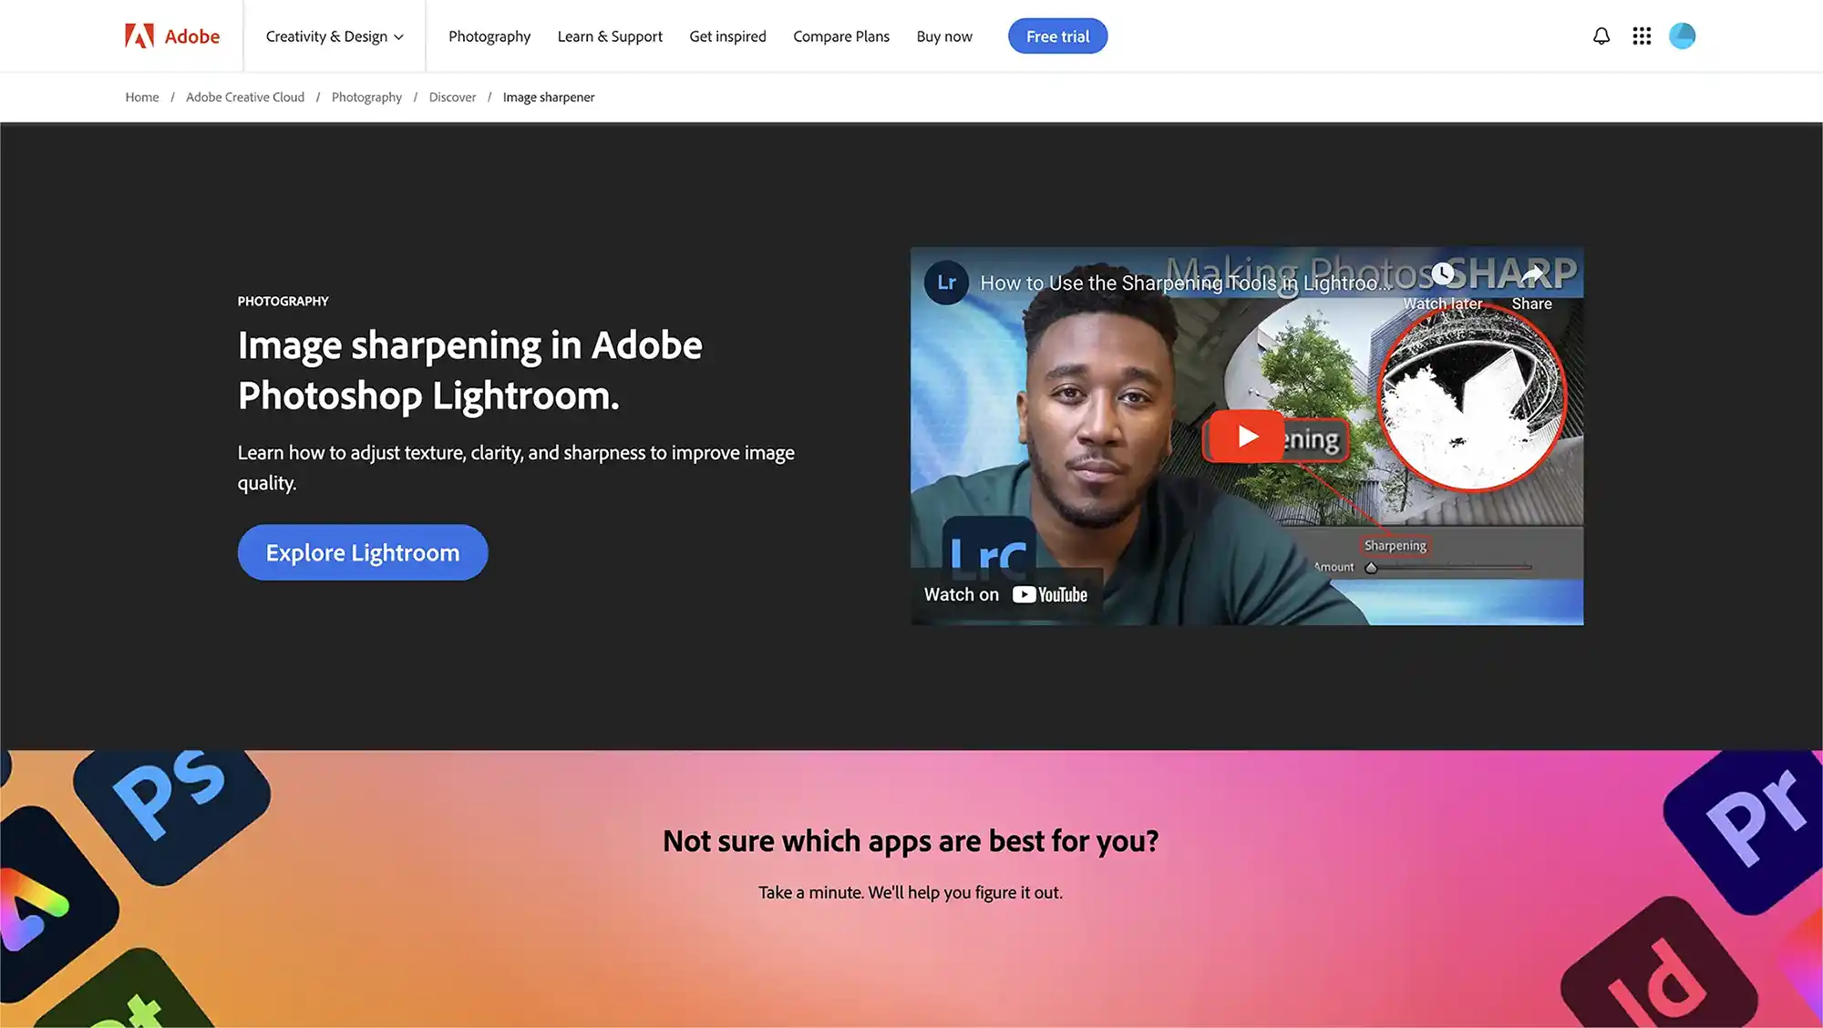Click the 'PHOTOGRAPHY' label above the heading

tap(283, 302)
